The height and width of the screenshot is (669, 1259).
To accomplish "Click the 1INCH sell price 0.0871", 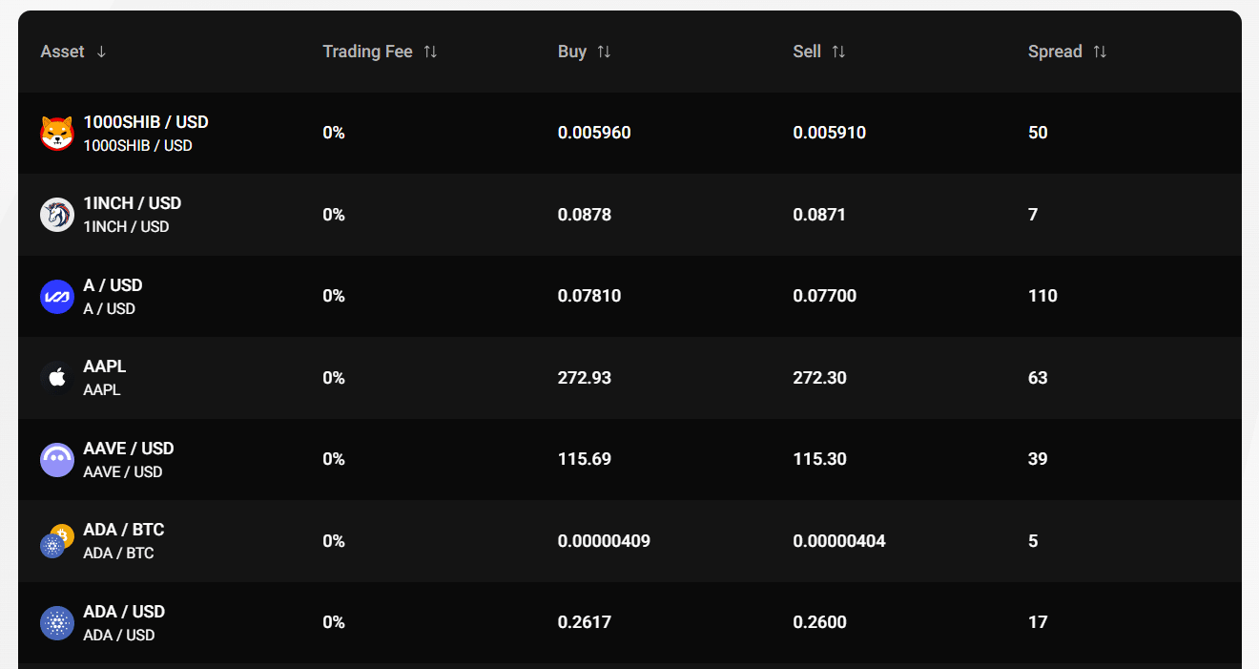I will pyautogui.click(x=819, y=215).
